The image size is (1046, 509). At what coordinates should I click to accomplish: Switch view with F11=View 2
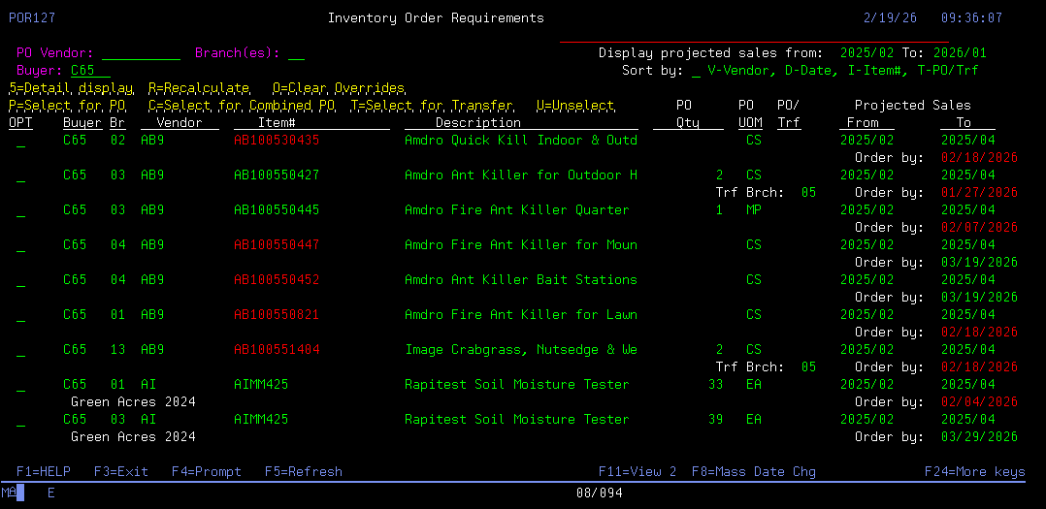tap(637, 472)
